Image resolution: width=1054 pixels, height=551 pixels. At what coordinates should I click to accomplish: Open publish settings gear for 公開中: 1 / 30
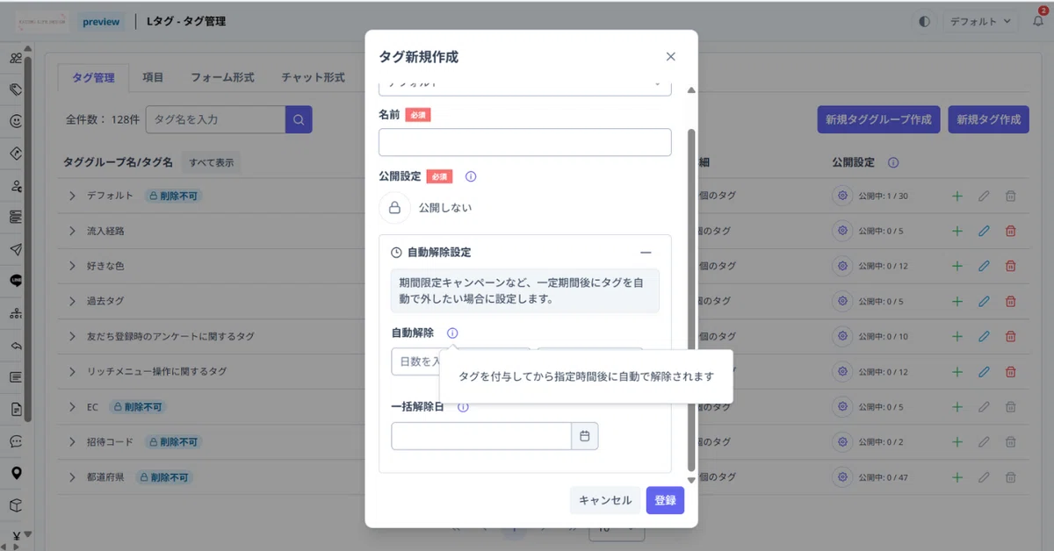[x=843, y=196]
